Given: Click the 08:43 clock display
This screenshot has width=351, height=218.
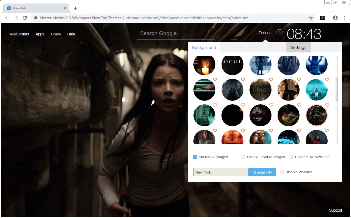Looking at the screenshot, I should pos(304,34).
